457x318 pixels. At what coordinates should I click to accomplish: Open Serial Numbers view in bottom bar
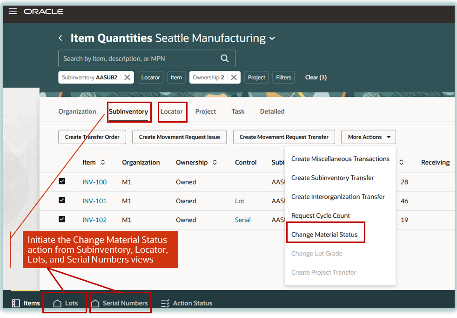[x=119, y=303]
